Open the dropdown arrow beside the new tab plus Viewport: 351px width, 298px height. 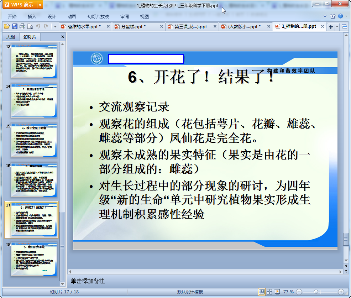(337, 27)
